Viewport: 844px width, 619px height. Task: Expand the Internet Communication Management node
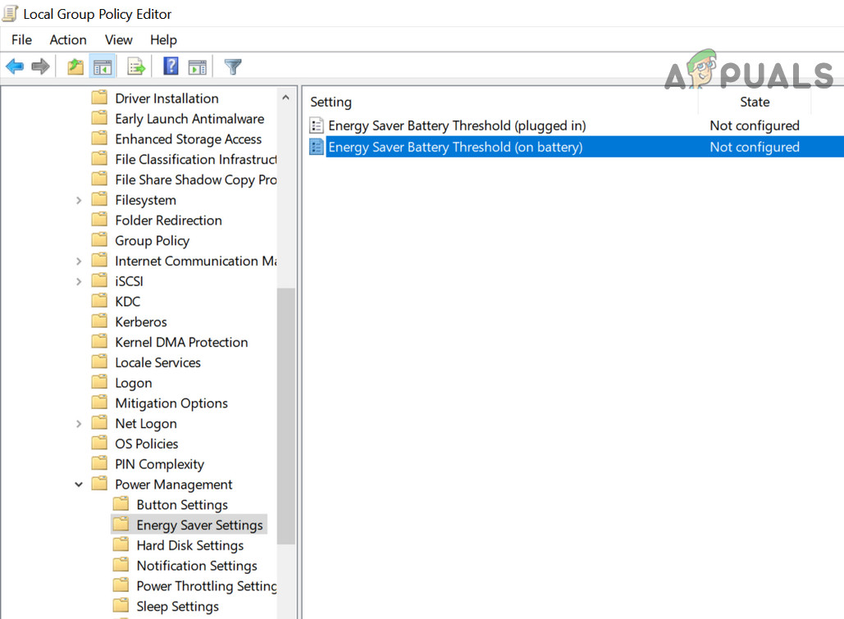coord(79,261)
